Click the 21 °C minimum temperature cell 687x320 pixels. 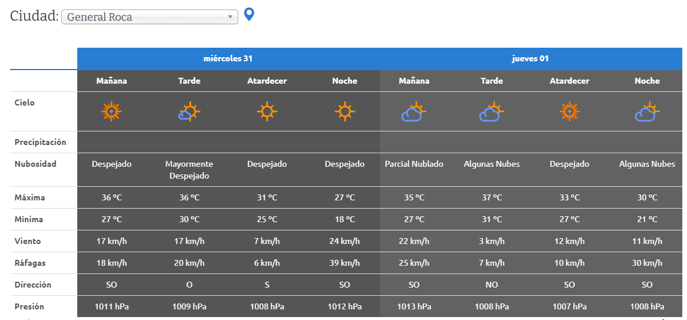pyautogui.click(x=647, y=219)
